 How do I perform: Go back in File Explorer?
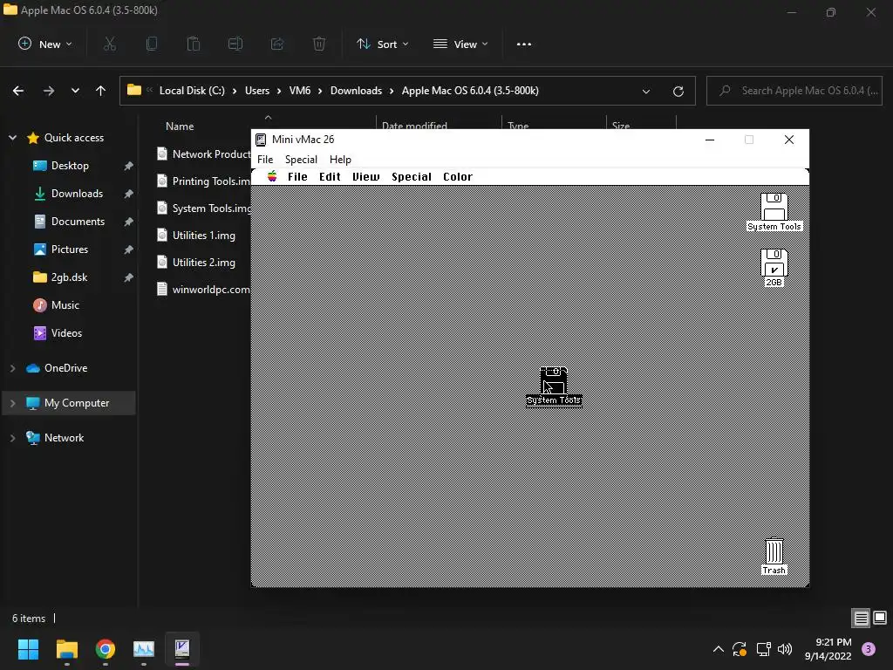(x=18, y=91)
